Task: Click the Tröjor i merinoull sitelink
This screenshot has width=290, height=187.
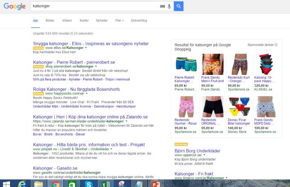Action: tap(118, 79)
